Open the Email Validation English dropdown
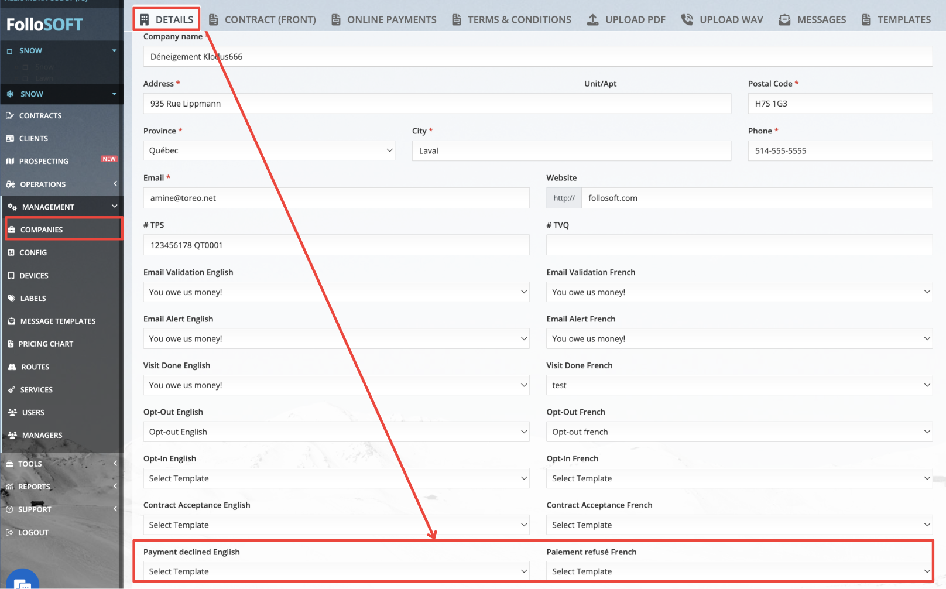Viewport: 946px width, 589px height. coord(337,292)
